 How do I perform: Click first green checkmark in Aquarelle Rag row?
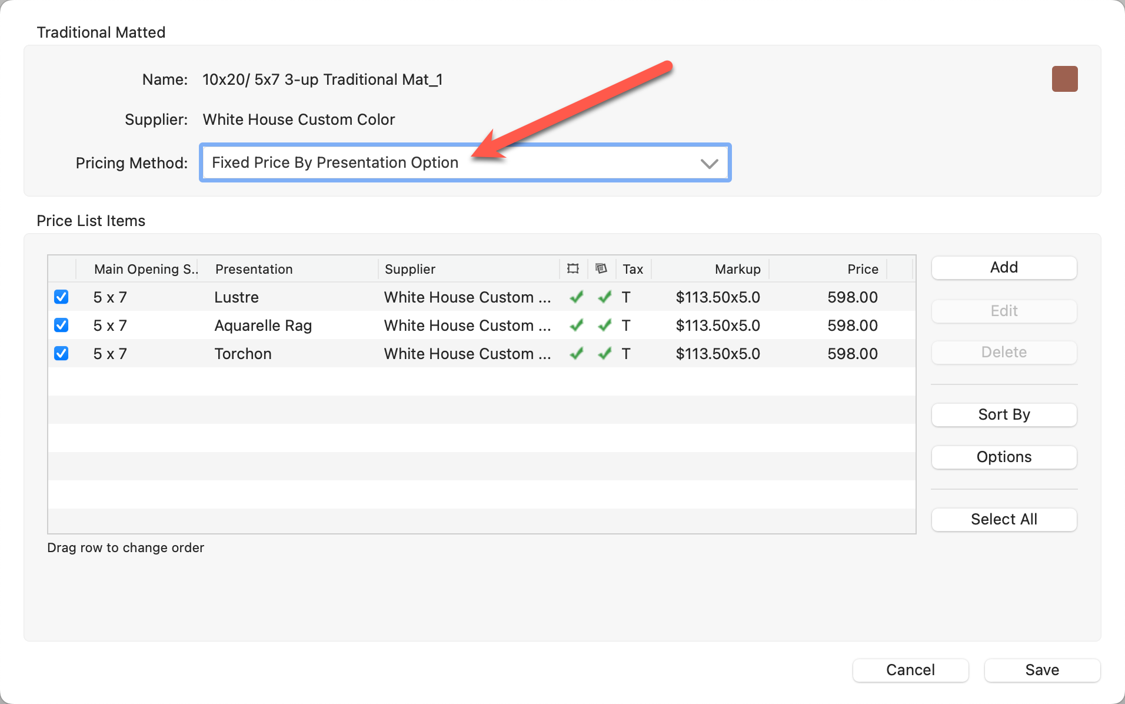pos(577,326)
